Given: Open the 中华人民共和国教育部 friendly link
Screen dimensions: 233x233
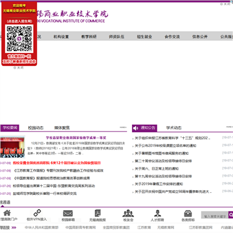Looking at the screenshot, I should point(41,227).
